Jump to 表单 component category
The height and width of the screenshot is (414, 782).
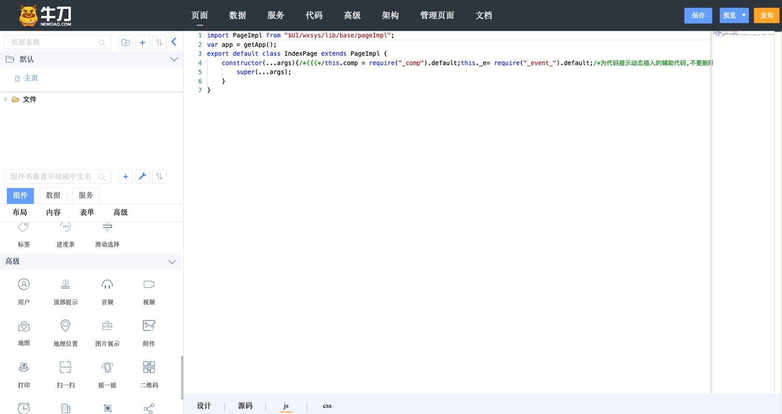(x=87, y=212)
